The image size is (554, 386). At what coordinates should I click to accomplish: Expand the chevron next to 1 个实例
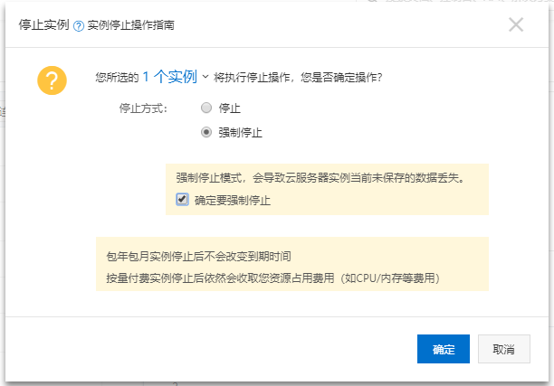point(205,77)
